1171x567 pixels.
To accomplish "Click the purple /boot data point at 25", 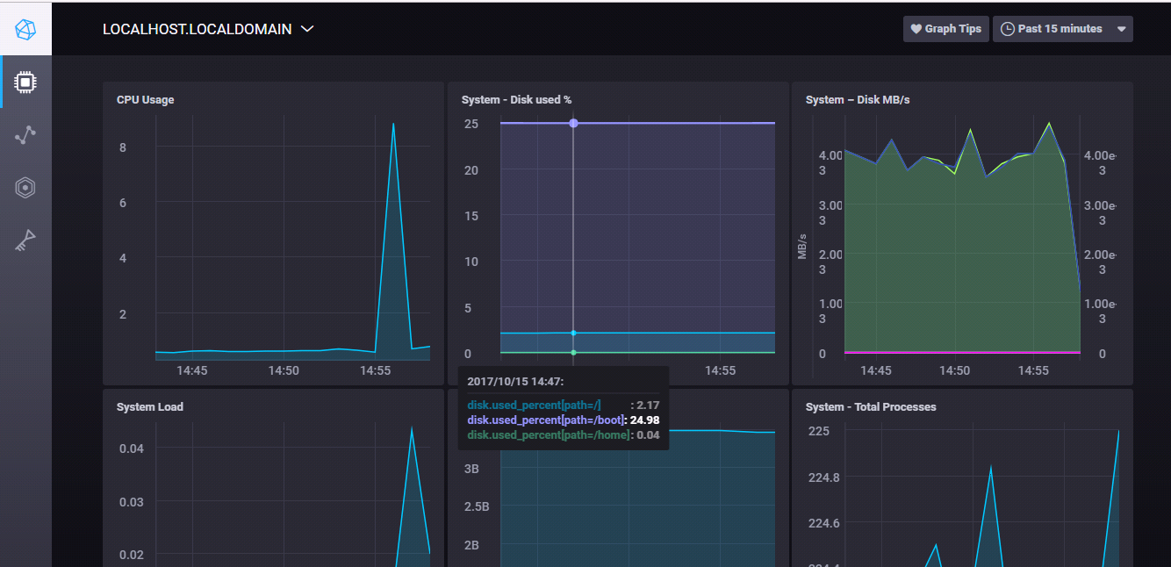I will coord(573,124).
